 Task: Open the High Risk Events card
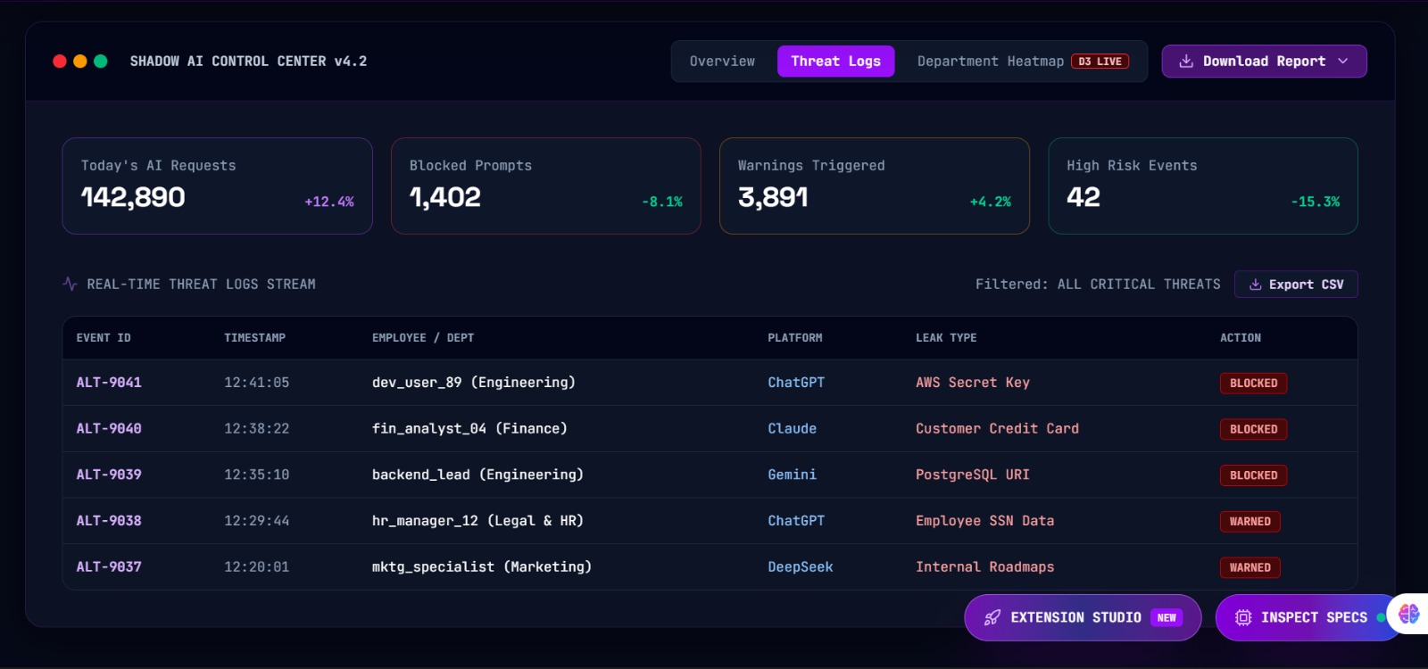tap(1203, 186)
